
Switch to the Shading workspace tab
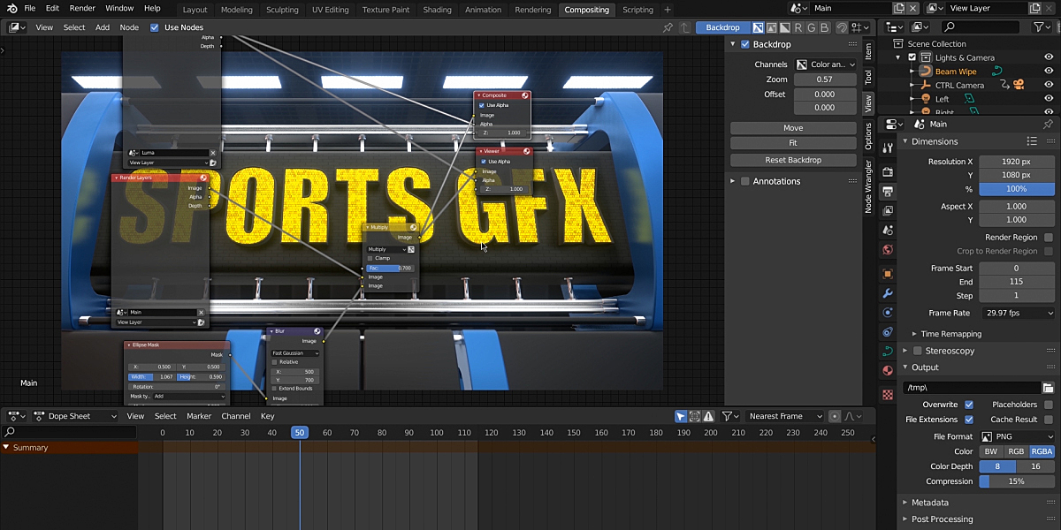pyautogui.click(x=437, y=10)
